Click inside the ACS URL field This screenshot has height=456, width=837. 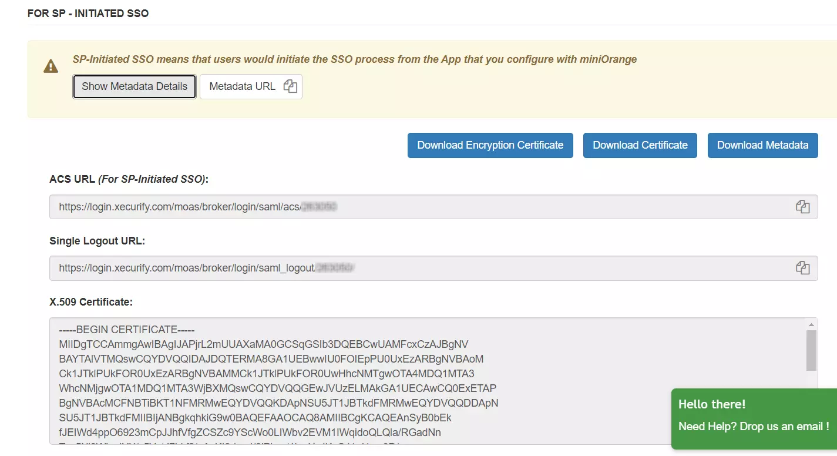click(x=411, y=207)
